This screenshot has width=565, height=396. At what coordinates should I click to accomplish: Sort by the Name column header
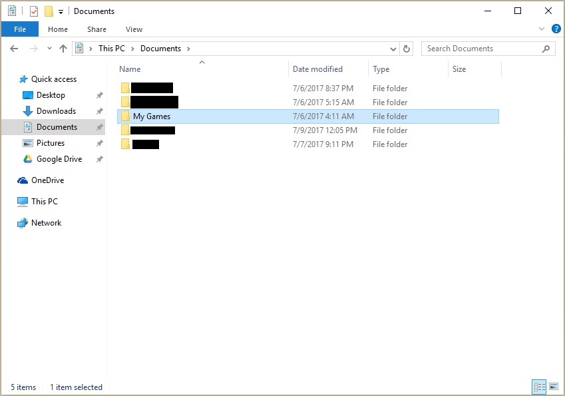click(130, 69)
